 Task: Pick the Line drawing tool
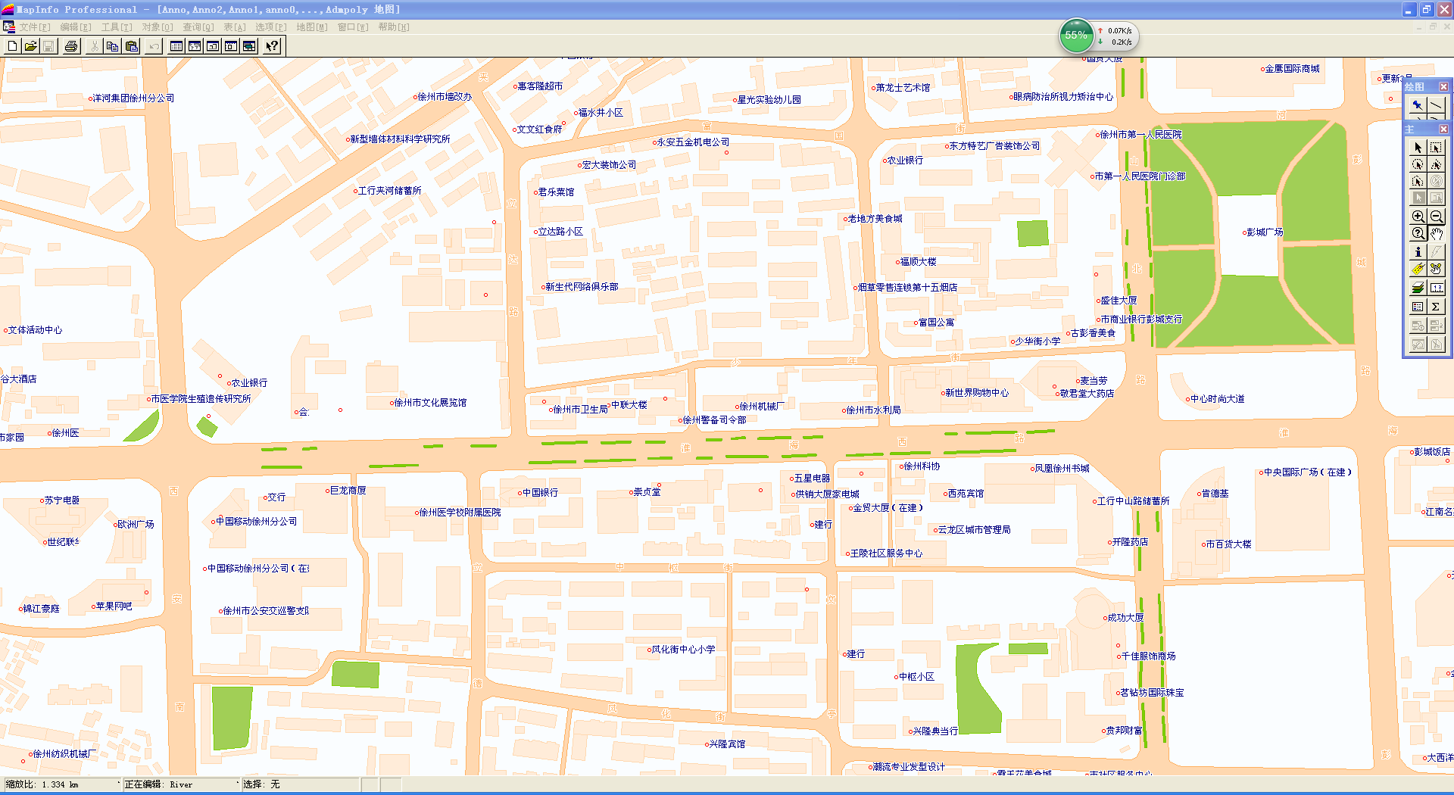point(1436,106)
